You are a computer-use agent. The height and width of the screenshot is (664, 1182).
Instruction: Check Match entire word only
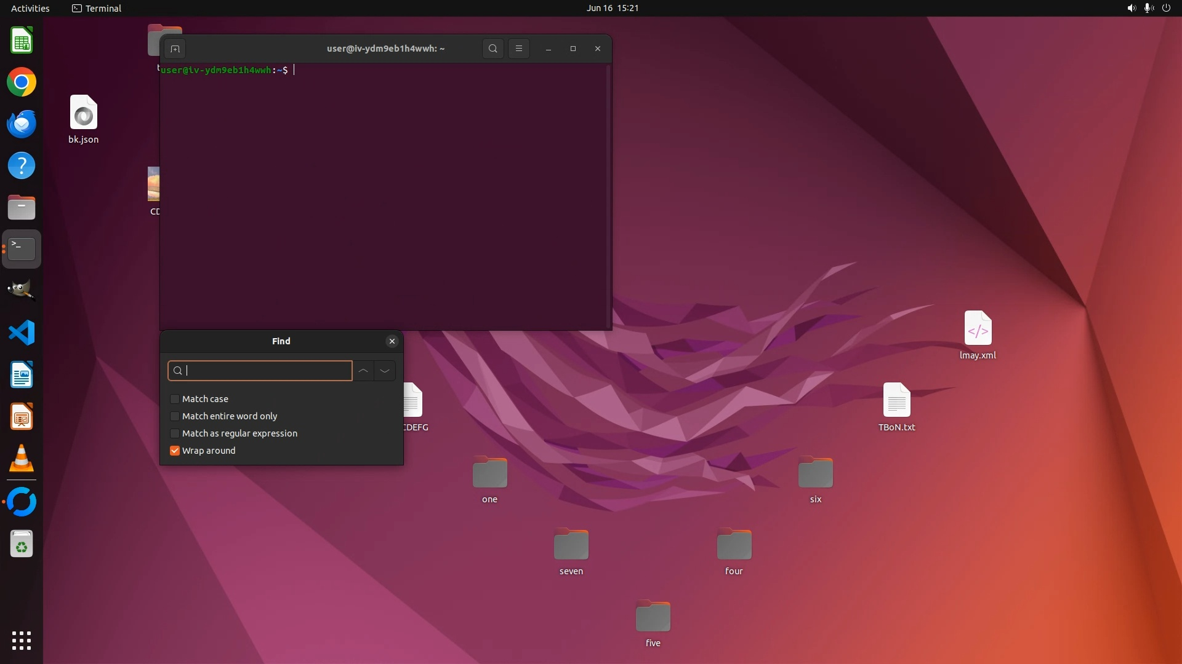(x=175, y=416)
